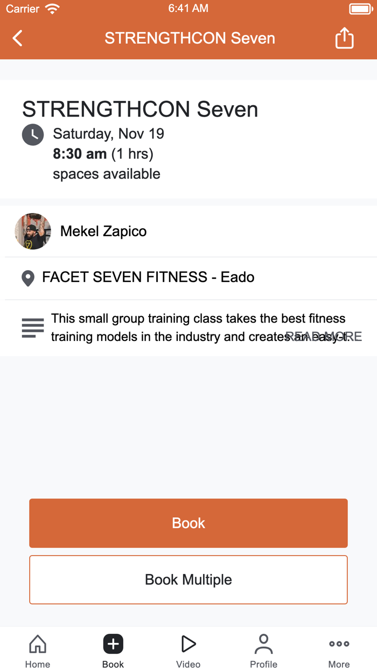Open trainer Mekel Zapico's profile photo
Image resolution: width=377 pixels, height=671 pixels.
(x=32, y=231)
